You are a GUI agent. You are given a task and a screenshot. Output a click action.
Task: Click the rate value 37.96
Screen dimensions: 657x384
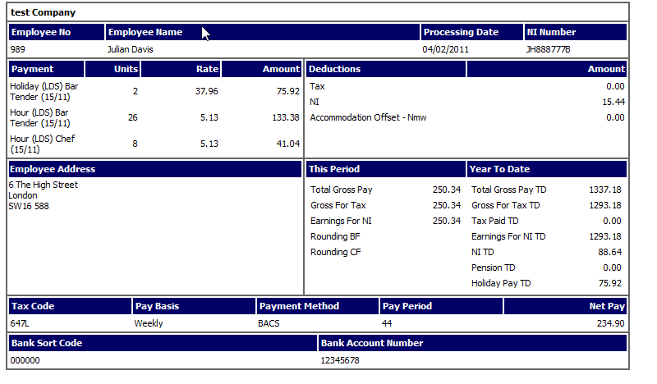click(x=207, y=91)
